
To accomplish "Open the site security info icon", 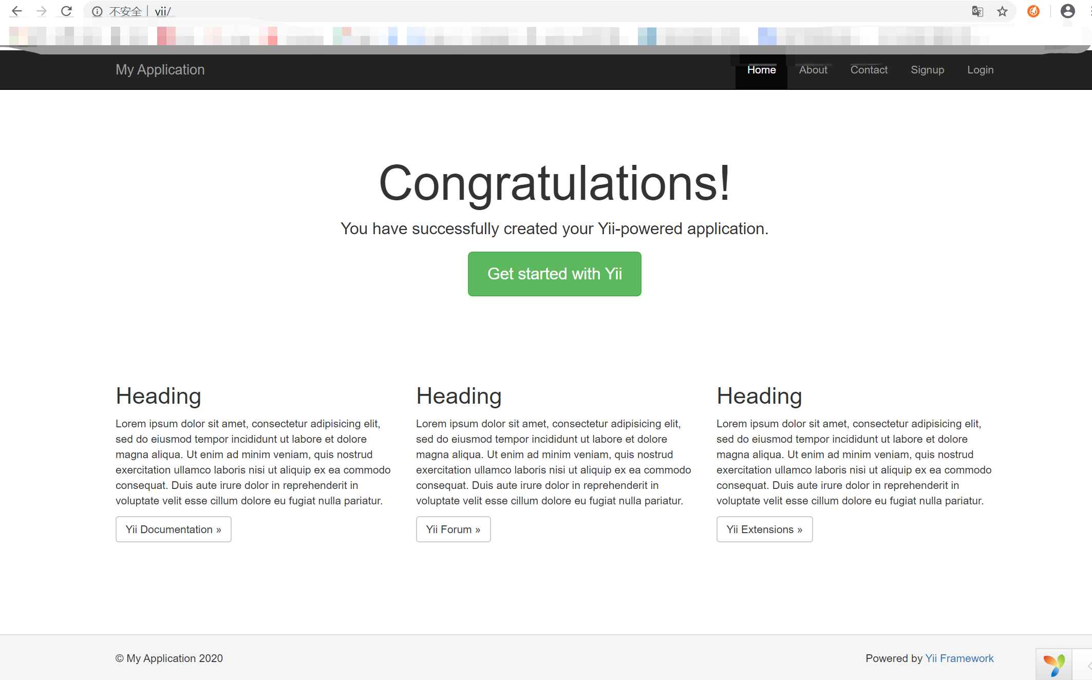I will 97,12.
